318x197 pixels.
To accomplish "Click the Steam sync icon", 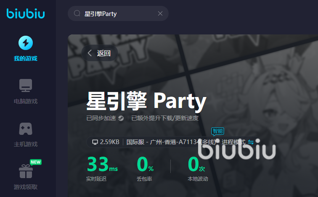I will 121,118.
